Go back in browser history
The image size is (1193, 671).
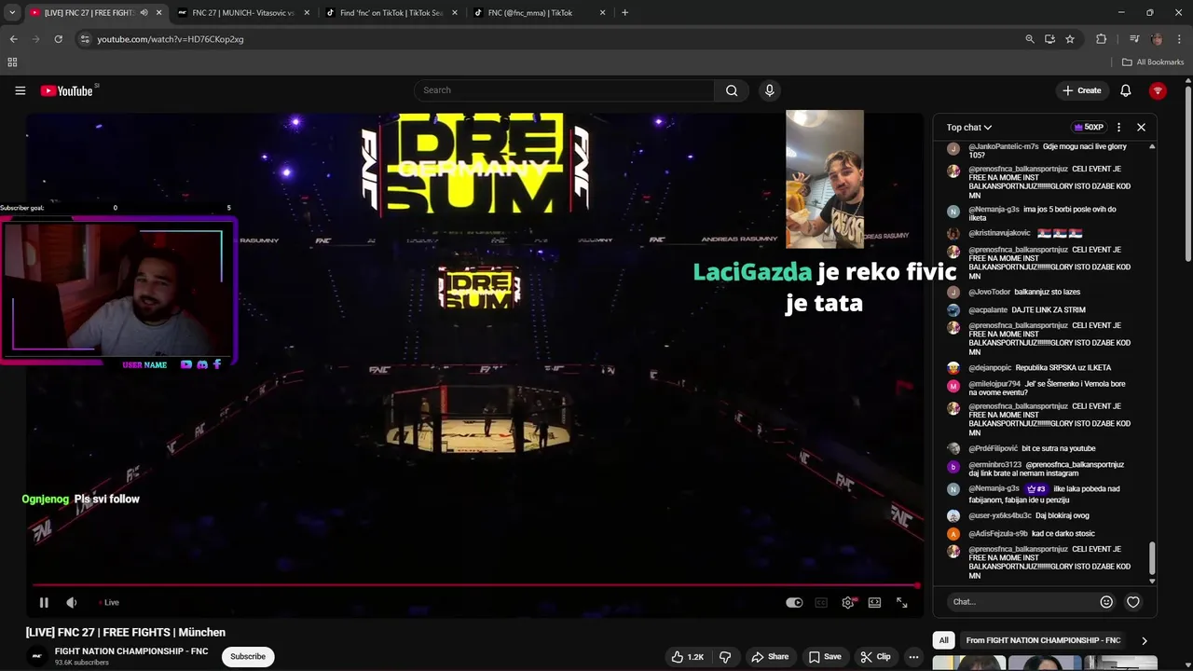(x=13, y=39)
